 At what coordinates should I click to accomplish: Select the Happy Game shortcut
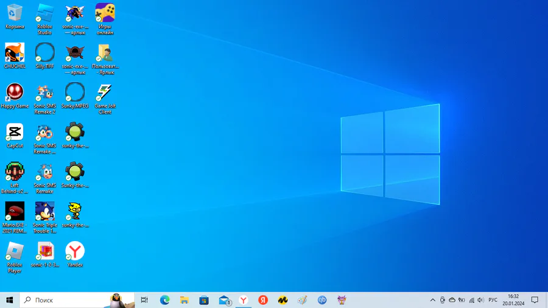coord(15,96)
